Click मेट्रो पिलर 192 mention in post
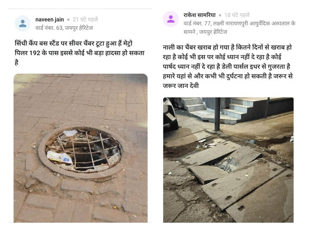 point(27,53)
